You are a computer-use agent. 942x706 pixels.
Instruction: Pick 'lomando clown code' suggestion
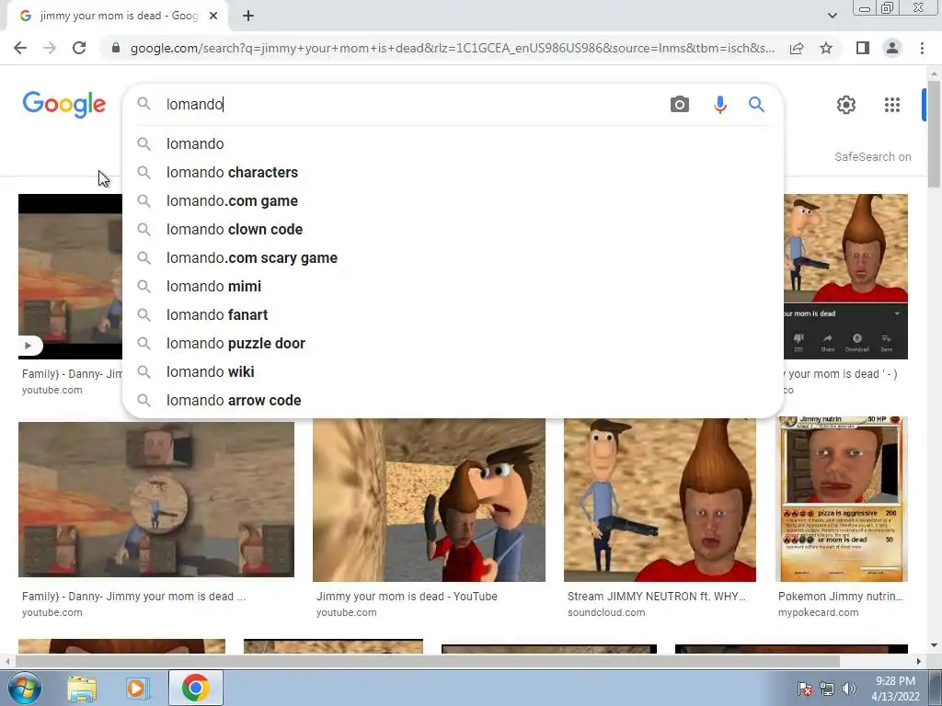[x=453, y=229]
